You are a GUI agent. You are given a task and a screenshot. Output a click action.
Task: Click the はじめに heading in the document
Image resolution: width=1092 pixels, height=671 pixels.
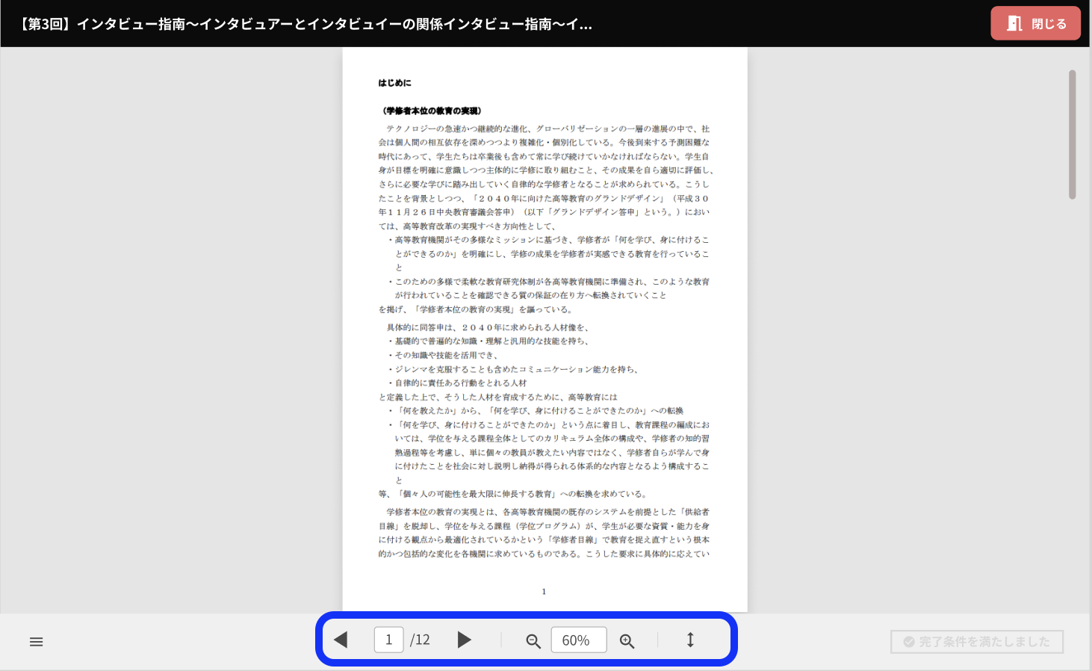point(394,83)
